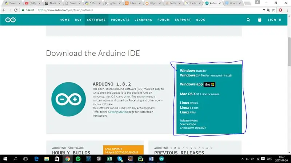Open Windows taskbar search
291x163 pixels.
[15, 159]
